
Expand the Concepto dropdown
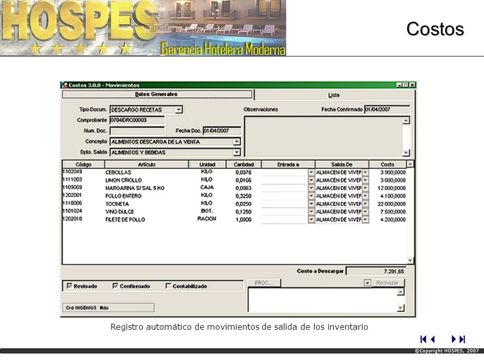coord(236,142)
